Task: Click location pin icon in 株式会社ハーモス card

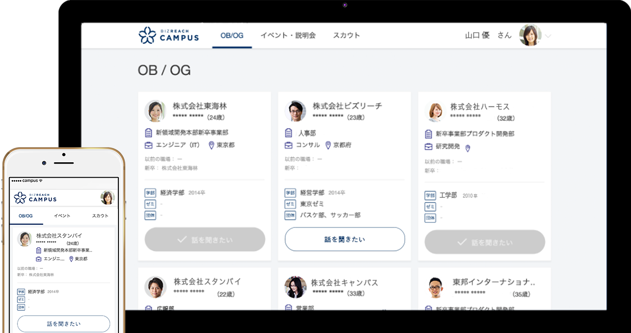Action: point(468,148)
